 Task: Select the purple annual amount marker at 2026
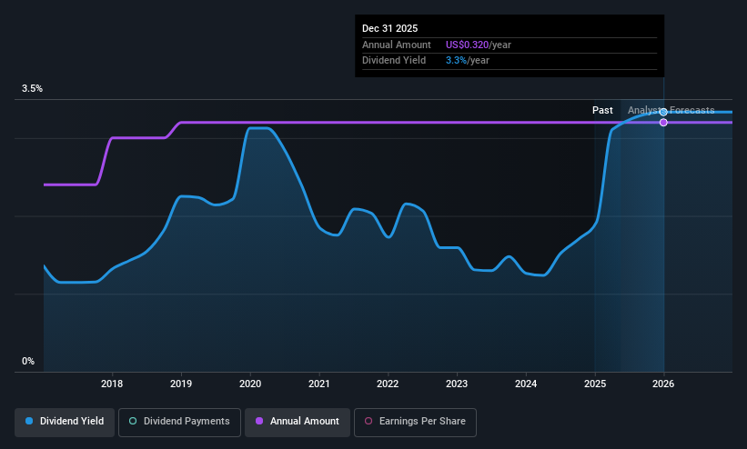663,123
